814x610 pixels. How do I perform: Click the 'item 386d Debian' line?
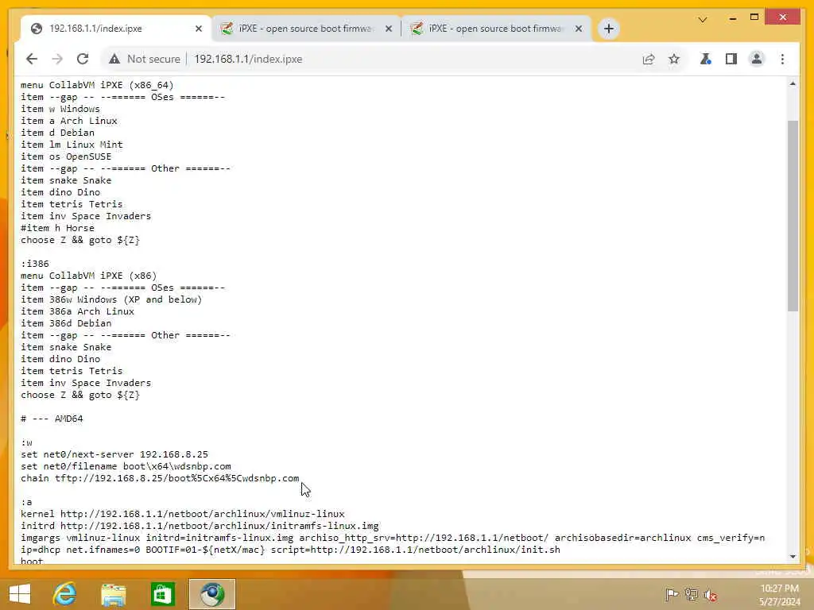click(66, 323)
